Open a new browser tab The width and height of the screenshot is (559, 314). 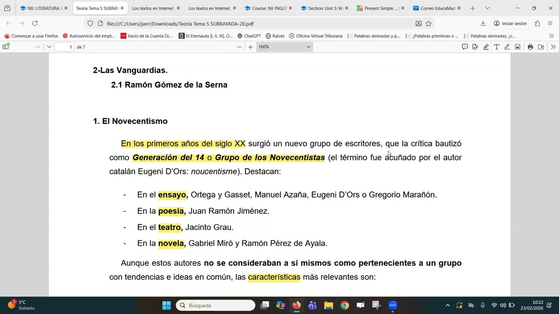pyautogui.click(x=473, y=8)
